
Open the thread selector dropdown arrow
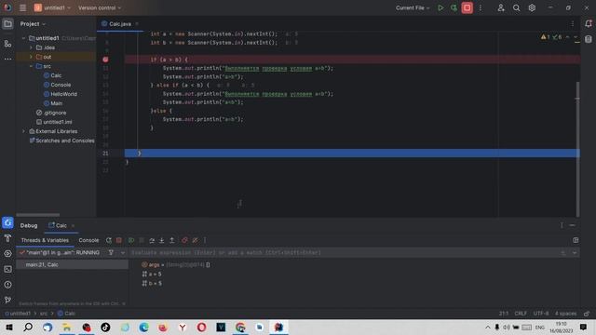122,252
